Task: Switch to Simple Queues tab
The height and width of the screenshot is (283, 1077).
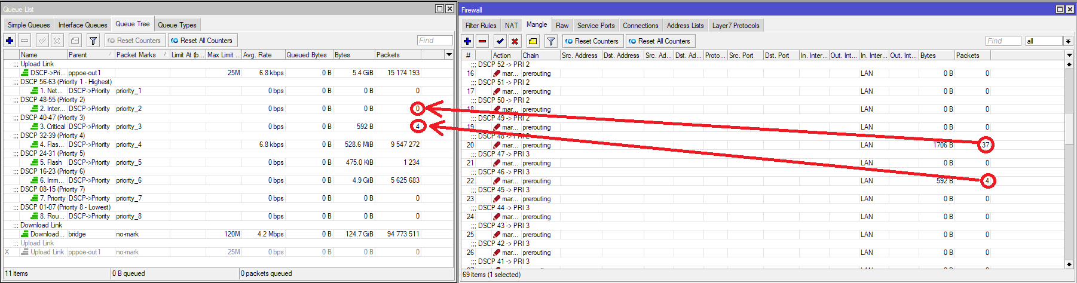Action: pos(29,24)
